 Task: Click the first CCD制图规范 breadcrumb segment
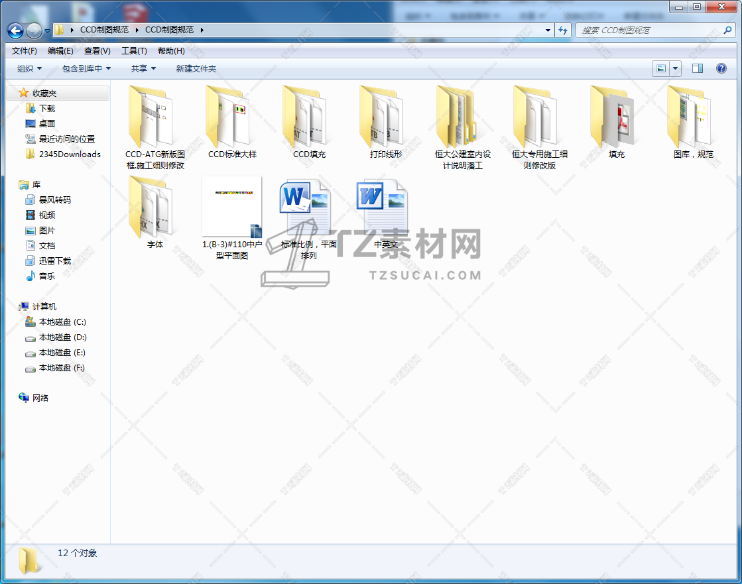click(x=104, y=30)
